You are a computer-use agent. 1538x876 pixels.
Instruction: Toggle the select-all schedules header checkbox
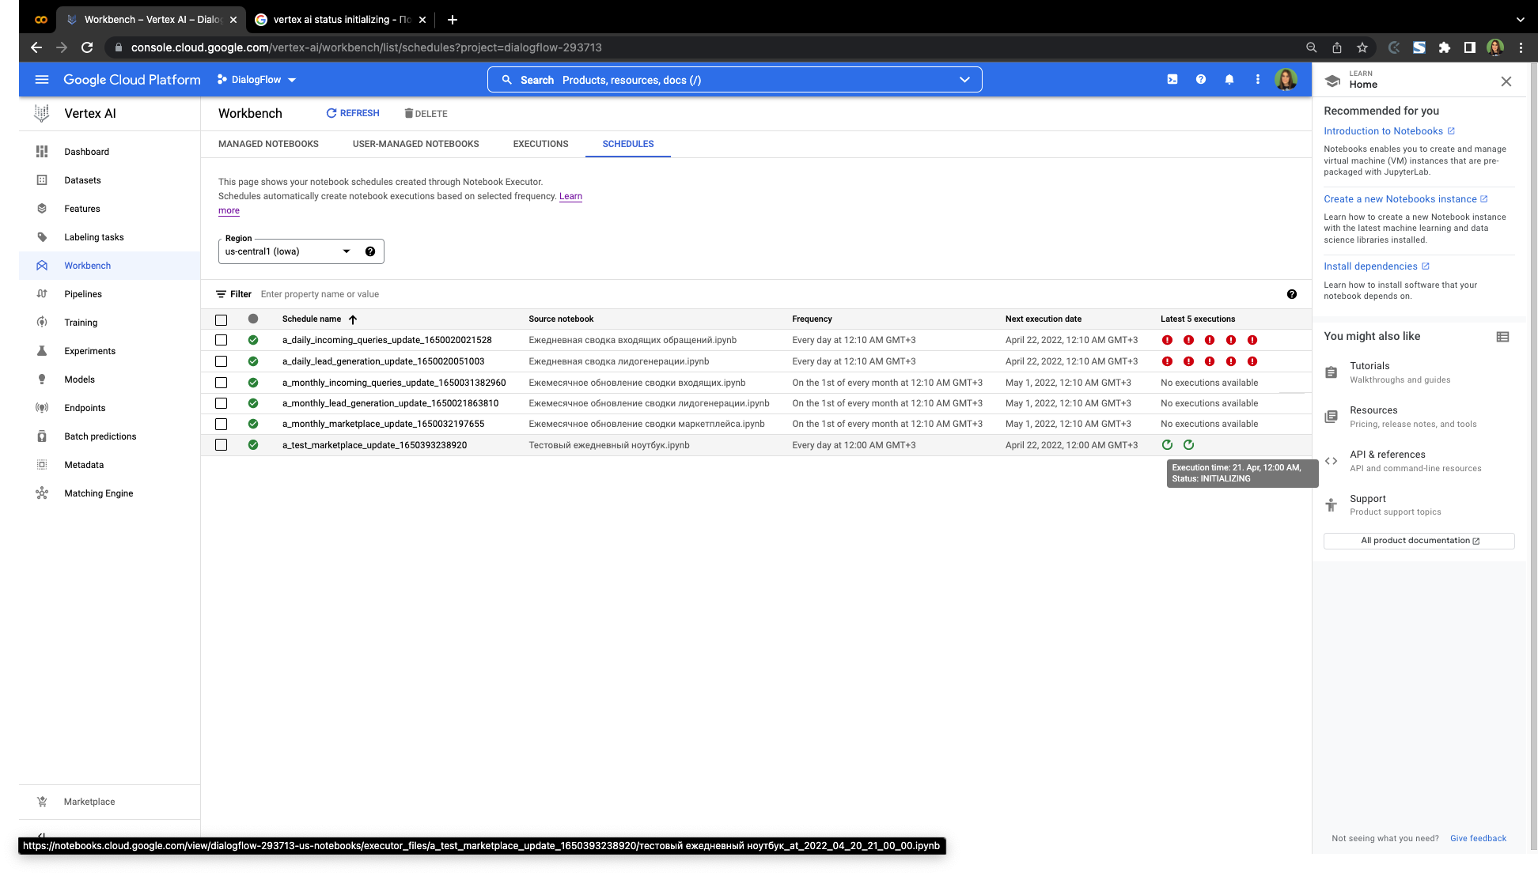[221, 319]
